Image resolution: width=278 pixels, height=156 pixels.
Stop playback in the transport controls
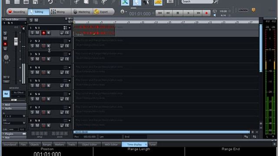click(x=178, y=13)
